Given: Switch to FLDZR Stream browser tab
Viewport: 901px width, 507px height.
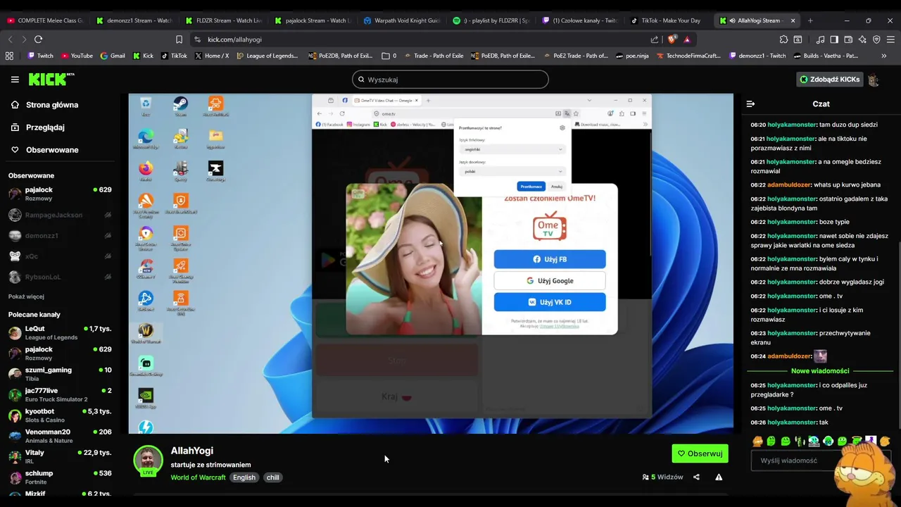Looking at the screenshot, I should 223,20.
